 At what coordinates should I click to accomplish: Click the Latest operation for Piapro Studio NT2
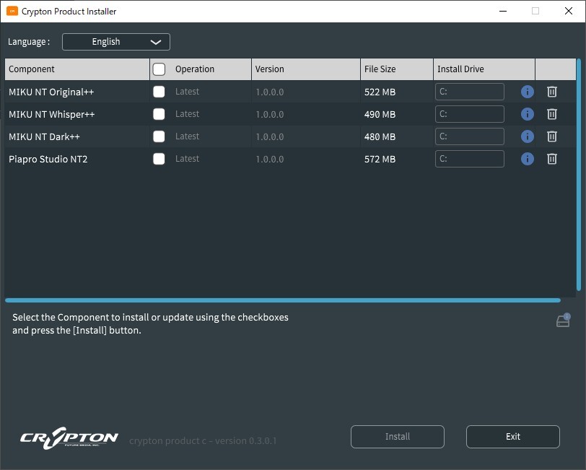(187, 159)
